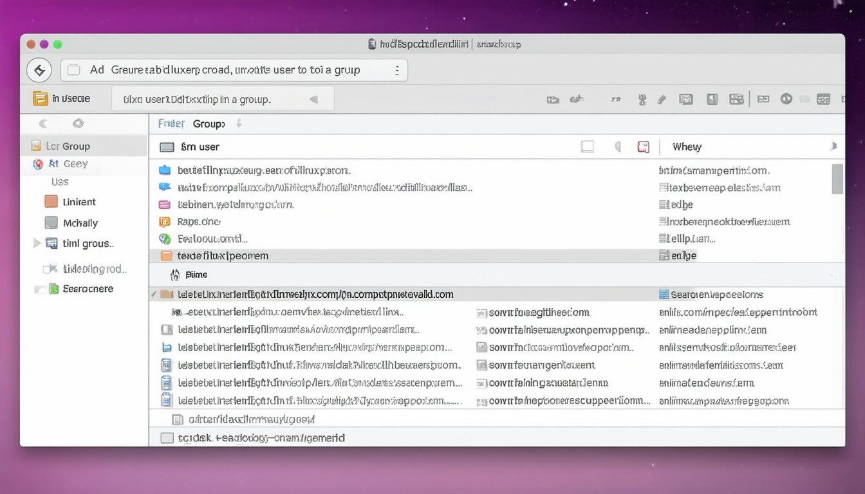The height and width of the screenshot is (494, 865).
Task: Click the orange icon beside Raps.one
Action: point(165,221)
